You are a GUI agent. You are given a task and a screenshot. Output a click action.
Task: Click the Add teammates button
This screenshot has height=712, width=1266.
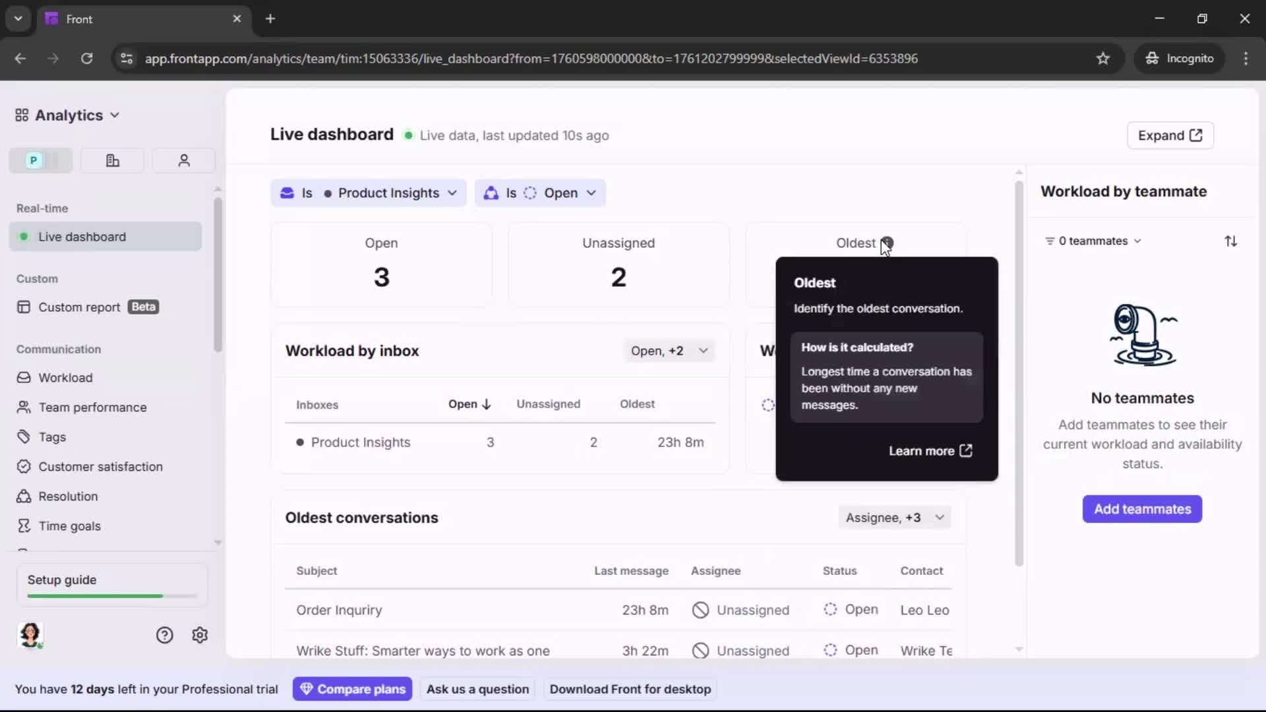[1142, 509]
